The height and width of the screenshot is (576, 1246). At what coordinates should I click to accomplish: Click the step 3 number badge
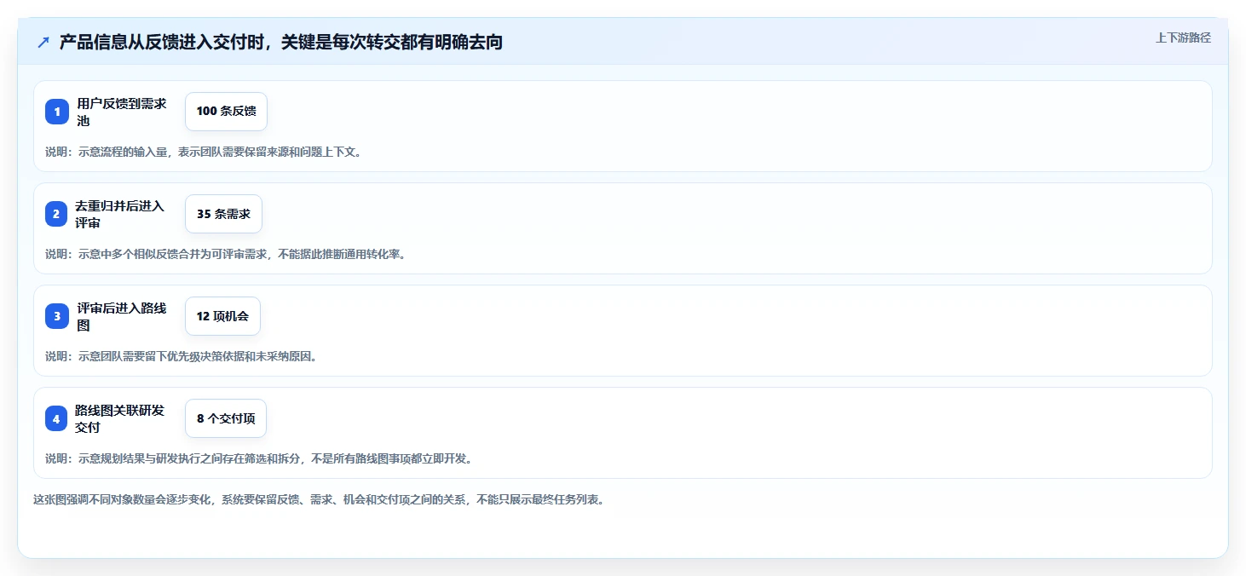click(x=57, y=316)
